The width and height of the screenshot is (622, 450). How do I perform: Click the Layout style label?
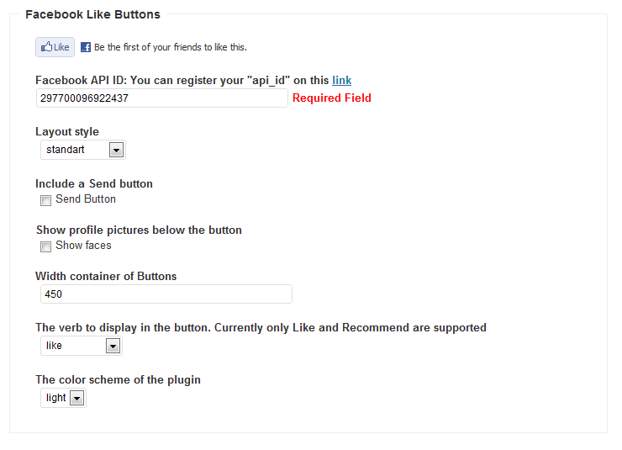(67, 132)
